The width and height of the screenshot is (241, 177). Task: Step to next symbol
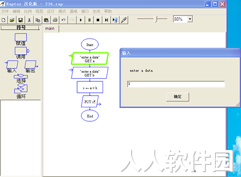(107, 20)
